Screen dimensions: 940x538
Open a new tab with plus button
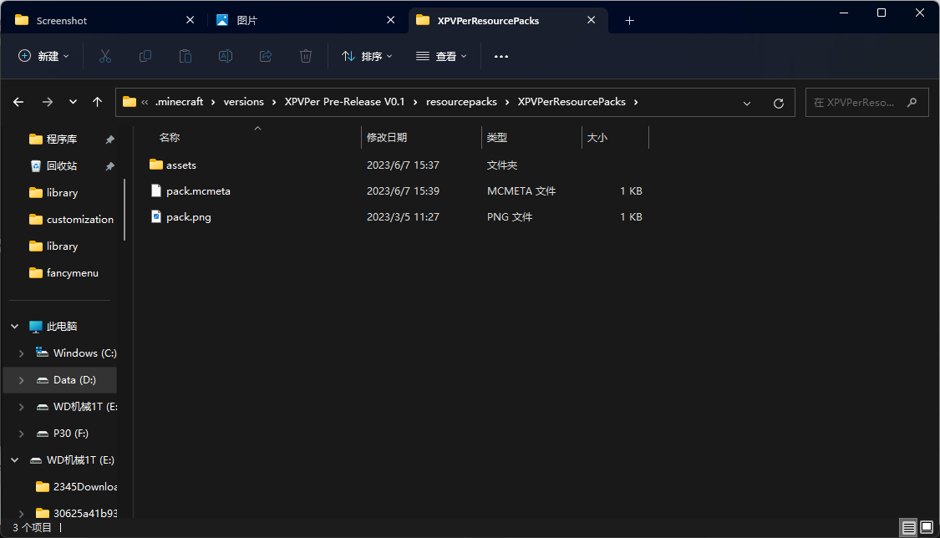click(x=629, y=20)
